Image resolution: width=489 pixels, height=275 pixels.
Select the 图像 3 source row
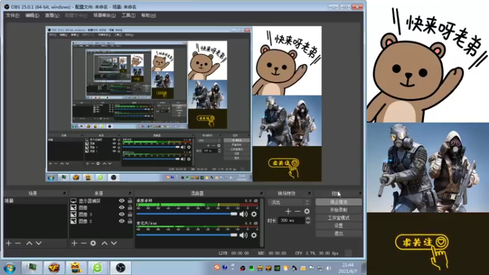pyautogui.click(x=101, y=215)
